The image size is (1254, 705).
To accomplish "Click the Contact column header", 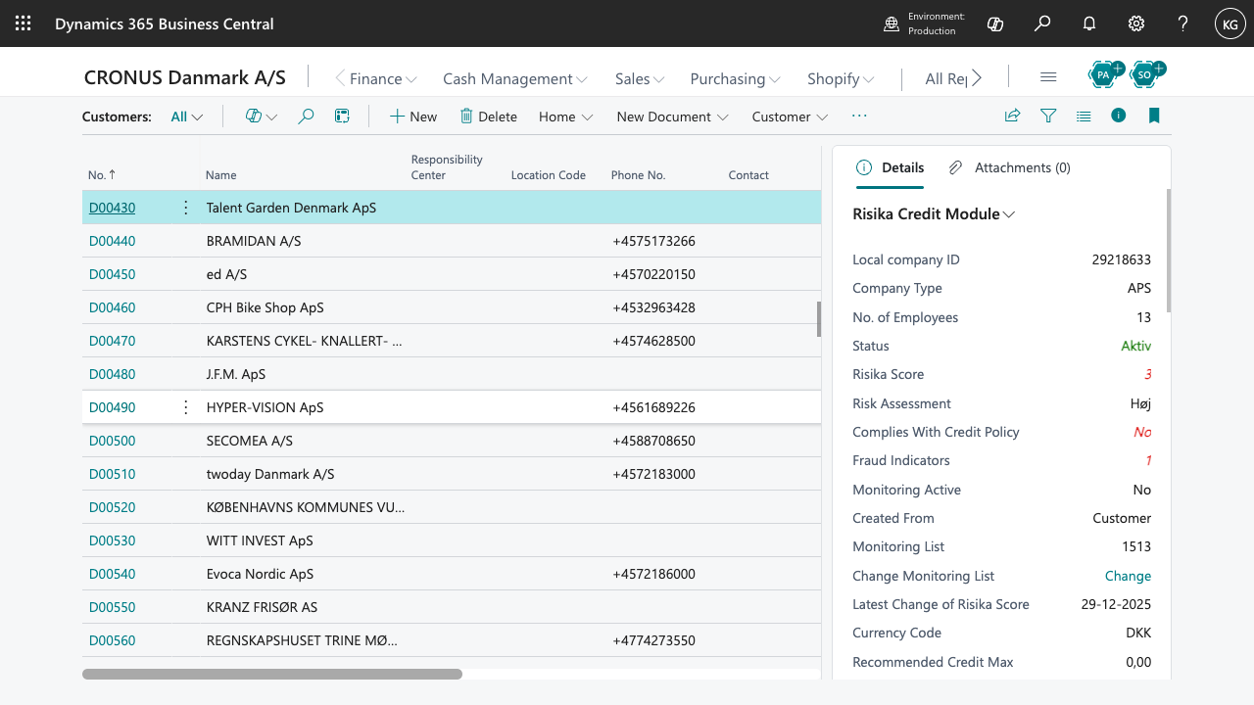I will [748, 175].
